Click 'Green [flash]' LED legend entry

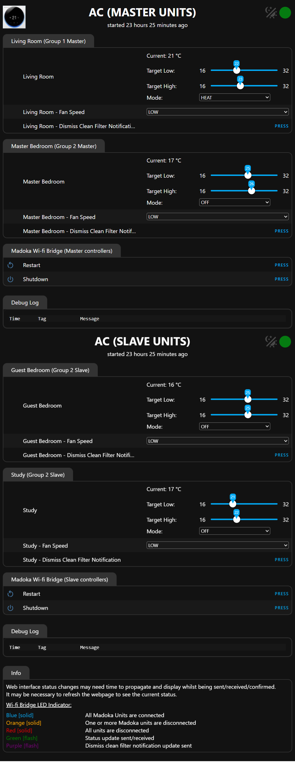22,738
